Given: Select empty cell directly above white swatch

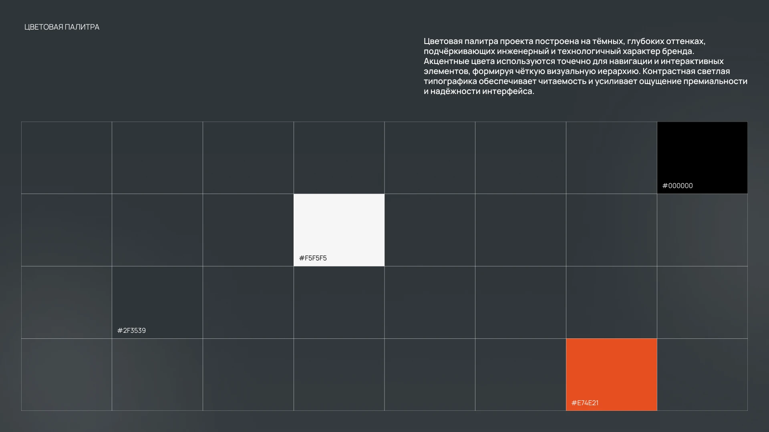Looking at the screenshot, I should coord(339,158).
